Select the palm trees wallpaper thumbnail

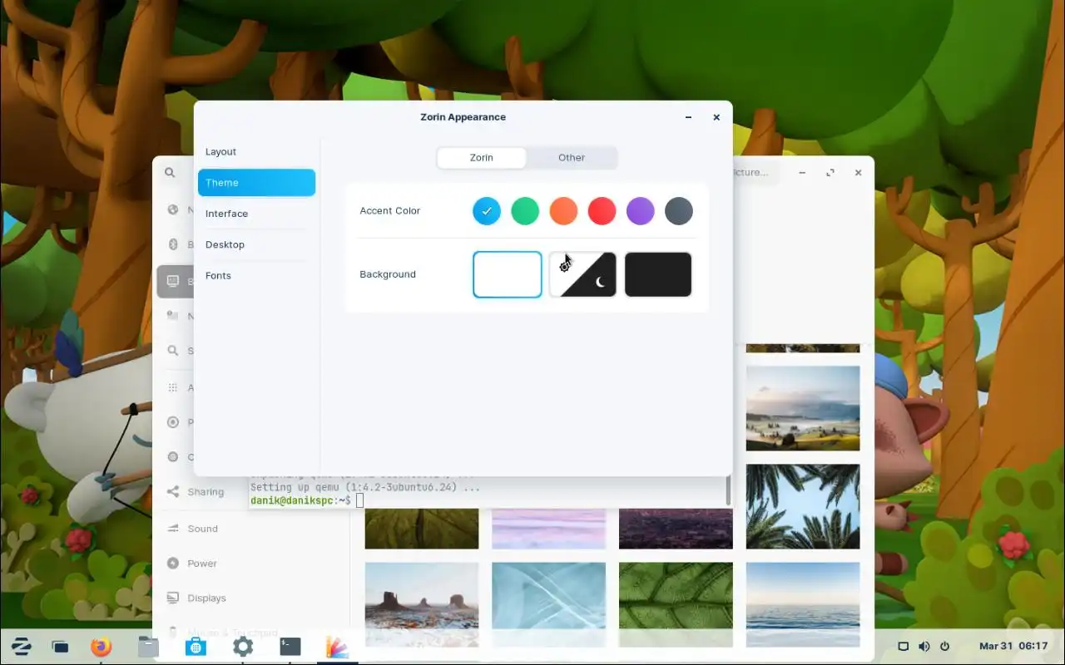point(803,506)
